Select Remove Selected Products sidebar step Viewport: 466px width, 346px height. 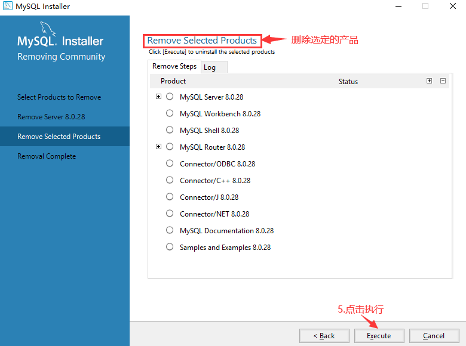[65, 137]
